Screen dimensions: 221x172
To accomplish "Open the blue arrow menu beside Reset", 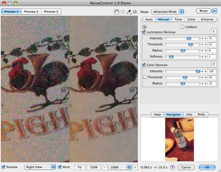I will (x=215, y=11).
